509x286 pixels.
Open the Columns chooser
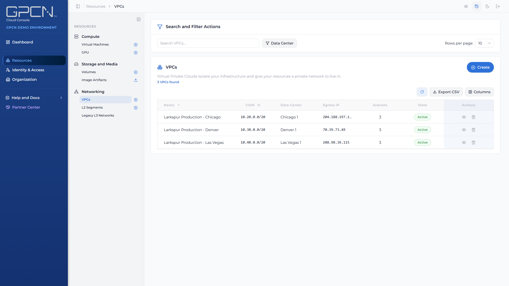pos(479,92)
